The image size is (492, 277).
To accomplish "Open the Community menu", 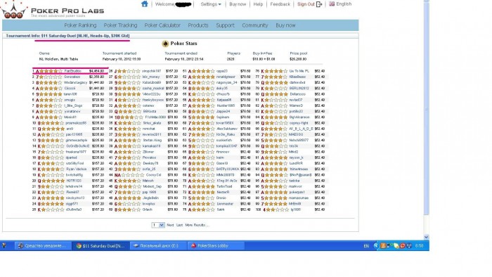I will tap(254, 25).
